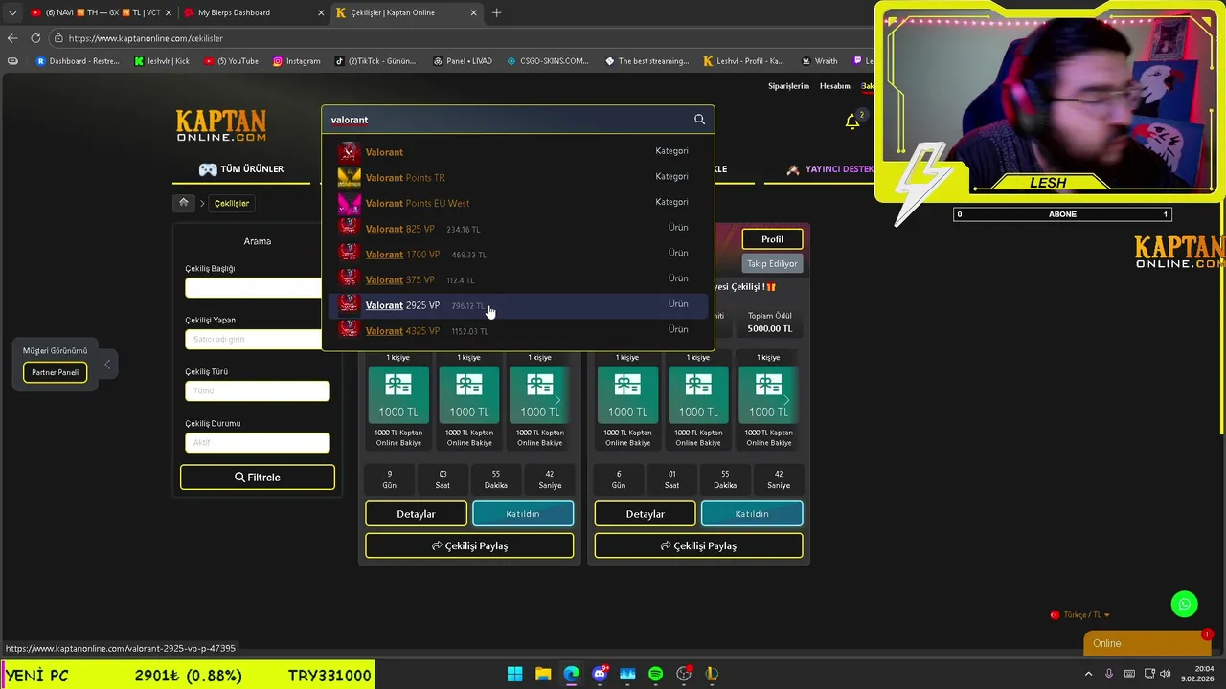Choose Valorant 4325 VP product
Screen dimensions: 1226x689
pyautogui.click(x=517, y=330)
